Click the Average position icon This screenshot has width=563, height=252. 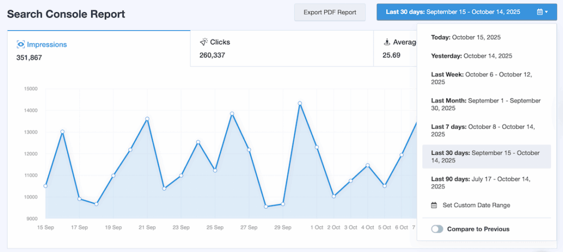(387, 42)
